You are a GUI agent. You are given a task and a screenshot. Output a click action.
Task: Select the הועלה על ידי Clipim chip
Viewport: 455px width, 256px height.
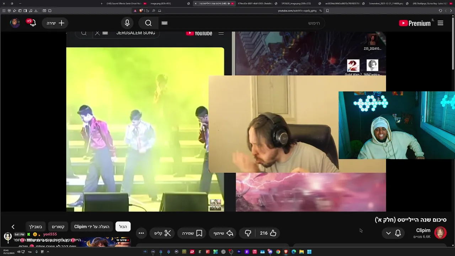(92, 227)
